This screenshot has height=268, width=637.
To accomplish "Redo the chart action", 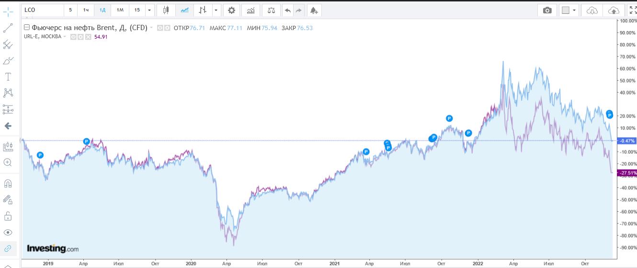I will coord(299,10).
